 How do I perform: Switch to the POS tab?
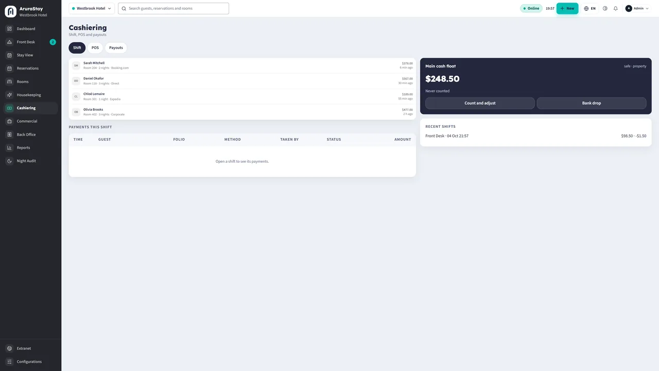click(x=95, y=47)
